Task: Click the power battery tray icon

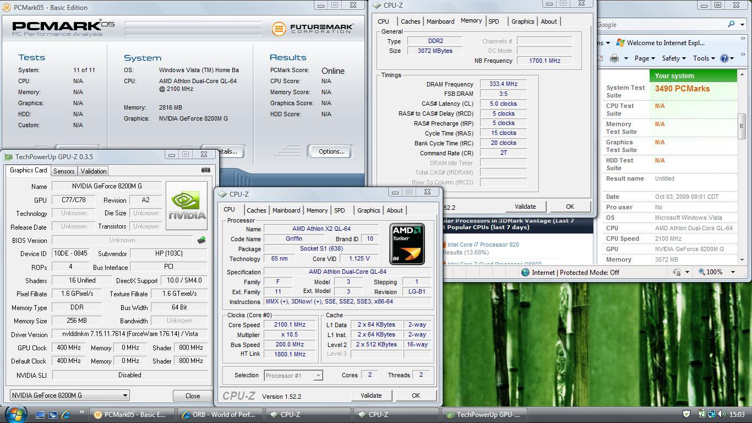Action: pyautogui.click(x=702, y=414)
